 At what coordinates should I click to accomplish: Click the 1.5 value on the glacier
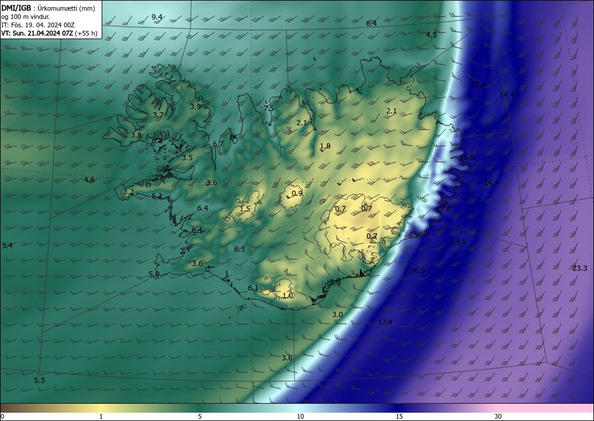coord(245,208)
